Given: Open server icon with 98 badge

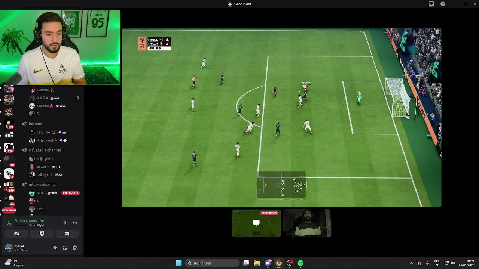Looking at the screenshot, I should coord(9,161).
